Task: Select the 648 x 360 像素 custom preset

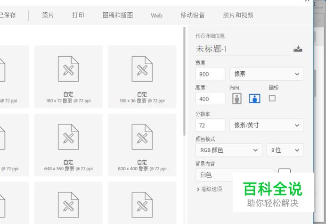Action: tap(68, 145)
